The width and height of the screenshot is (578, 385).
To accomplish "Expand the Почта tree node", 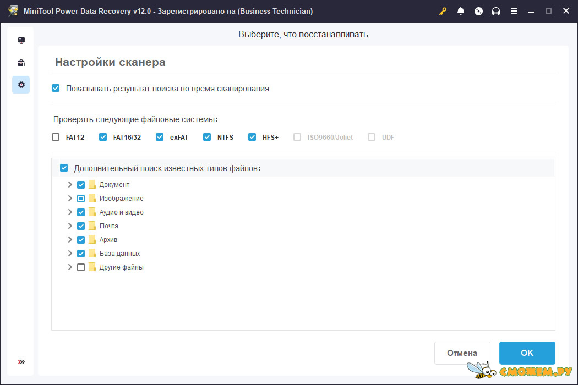I will pos(70,226).
